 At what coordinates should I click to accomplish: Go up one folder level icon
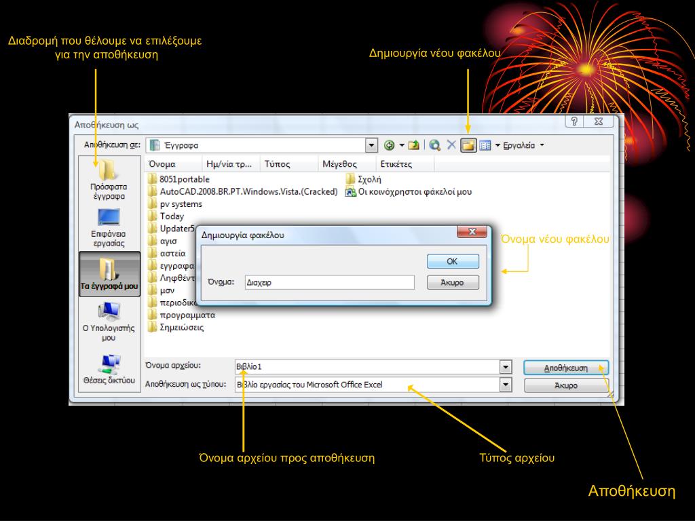click(413, 145)
